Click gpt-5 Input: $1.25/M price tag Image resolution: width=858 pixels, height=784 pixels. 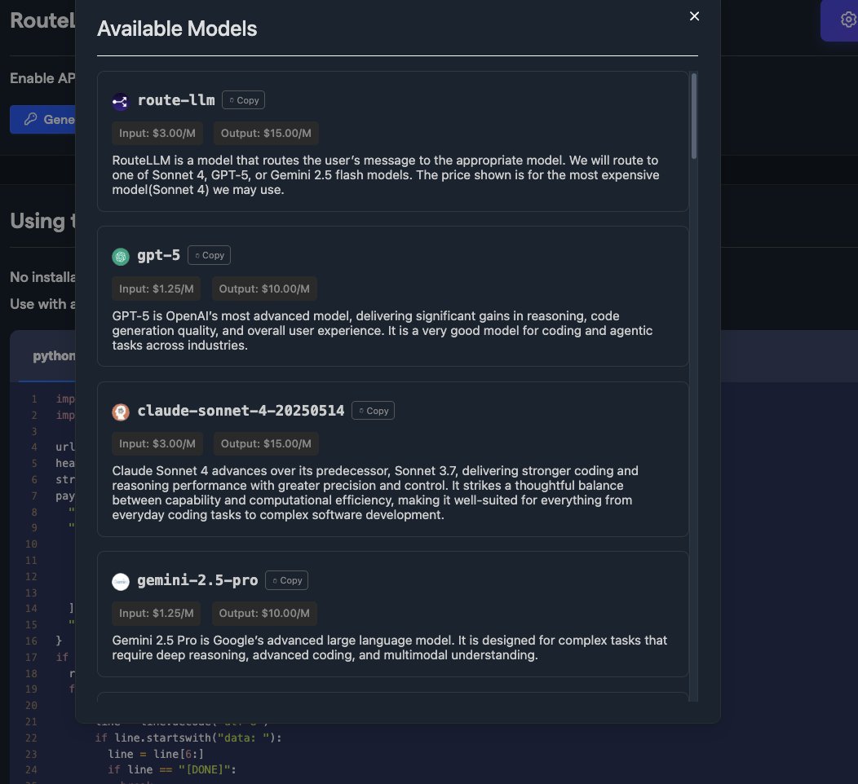157,288
